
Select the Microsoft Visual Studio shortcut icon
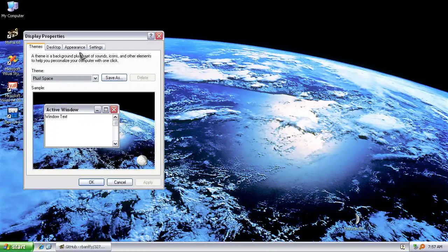click(13, 65)
